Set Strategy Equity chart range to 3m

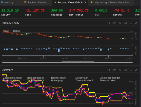114,23
